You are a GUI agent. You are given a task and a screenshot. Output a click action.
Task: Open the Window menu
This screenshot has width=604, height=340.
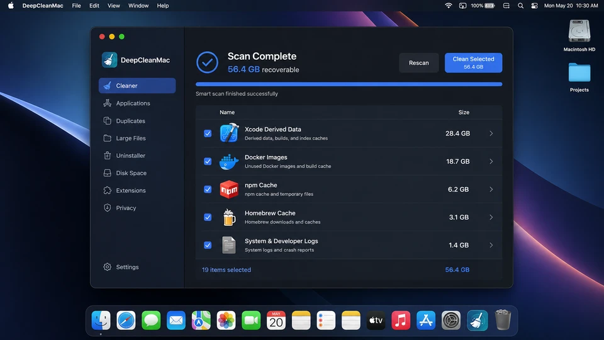pyautogui.click(x=138, y=6)
